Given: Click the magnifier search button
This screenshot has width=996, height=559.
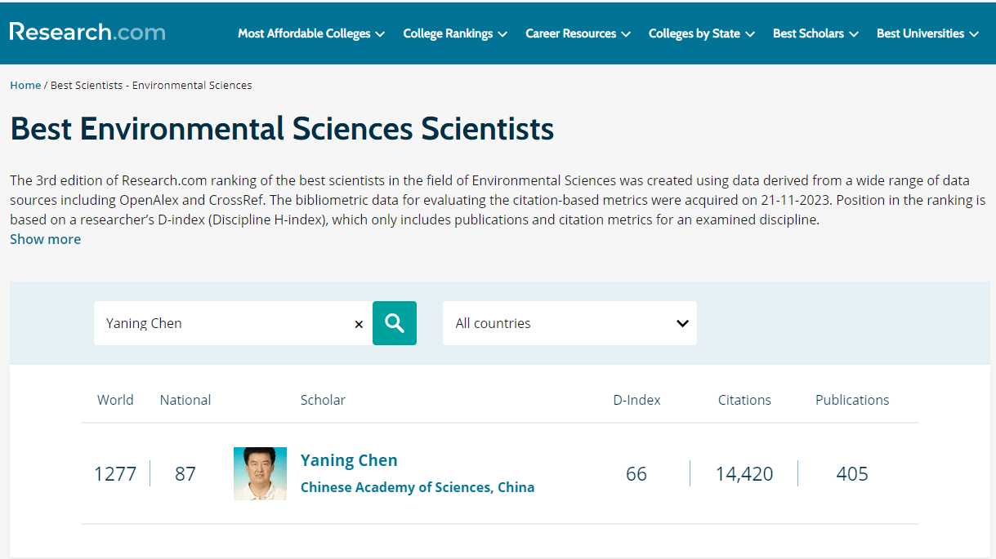Looking at the screenshot, I should (395, 323).
